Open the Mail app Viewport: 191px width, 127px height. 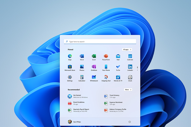click(118, 56)
